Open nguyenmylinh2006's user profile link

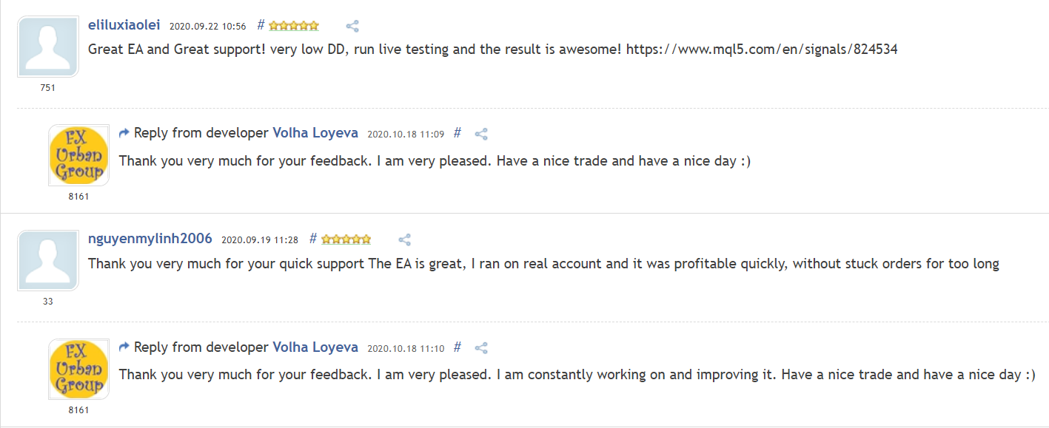pyautogui.click(x=150, y=238)
